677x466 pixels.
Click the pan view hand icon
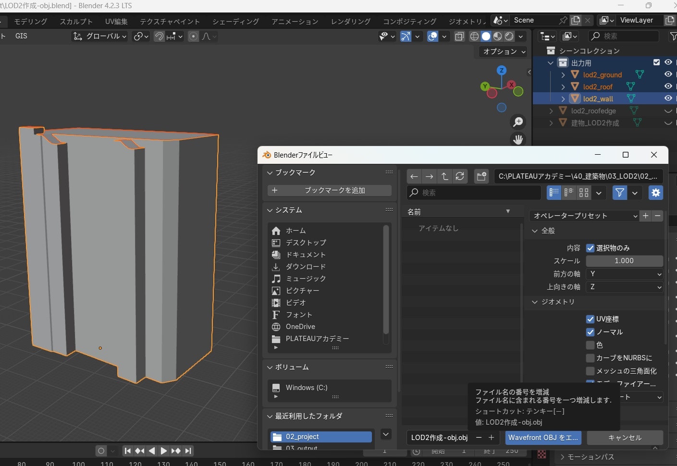(x=518, y=139)
